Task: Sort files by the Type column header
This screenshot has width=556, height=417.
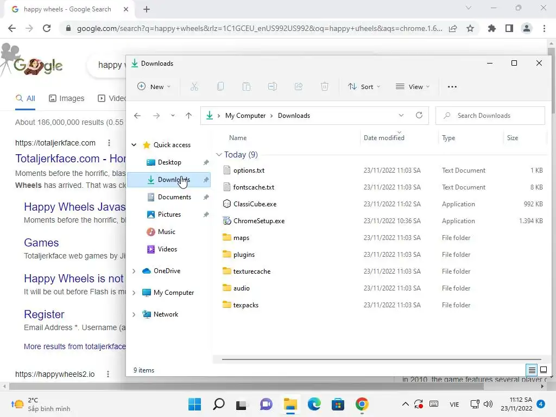Action: point(448,138)
